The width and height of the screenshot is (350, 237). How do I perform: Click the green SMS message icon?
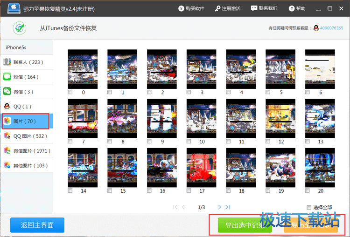7,77
